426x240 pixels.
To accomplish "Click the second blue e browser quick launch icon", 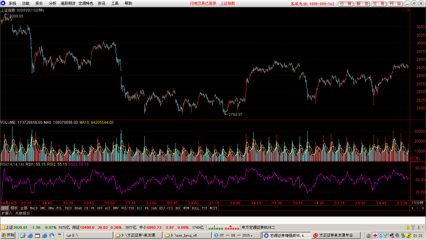I will [45, 235].
